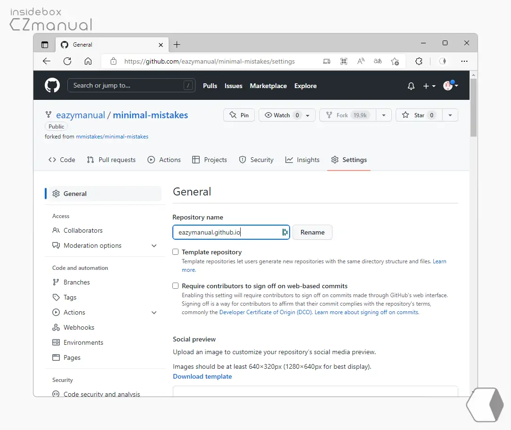Click the Pin repository button

tap(239, 115)
